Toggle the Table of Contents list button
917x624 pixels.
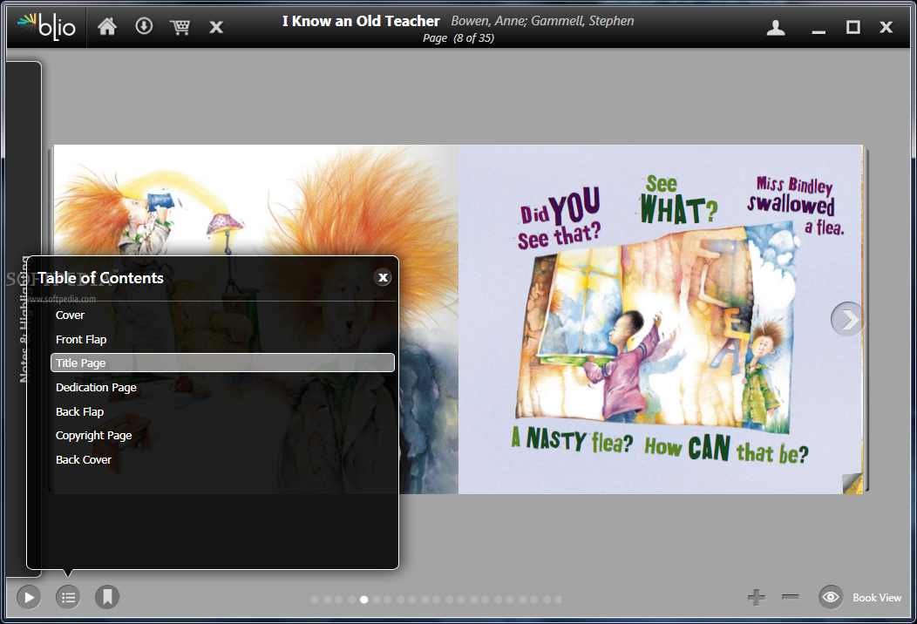coord(68,597)
